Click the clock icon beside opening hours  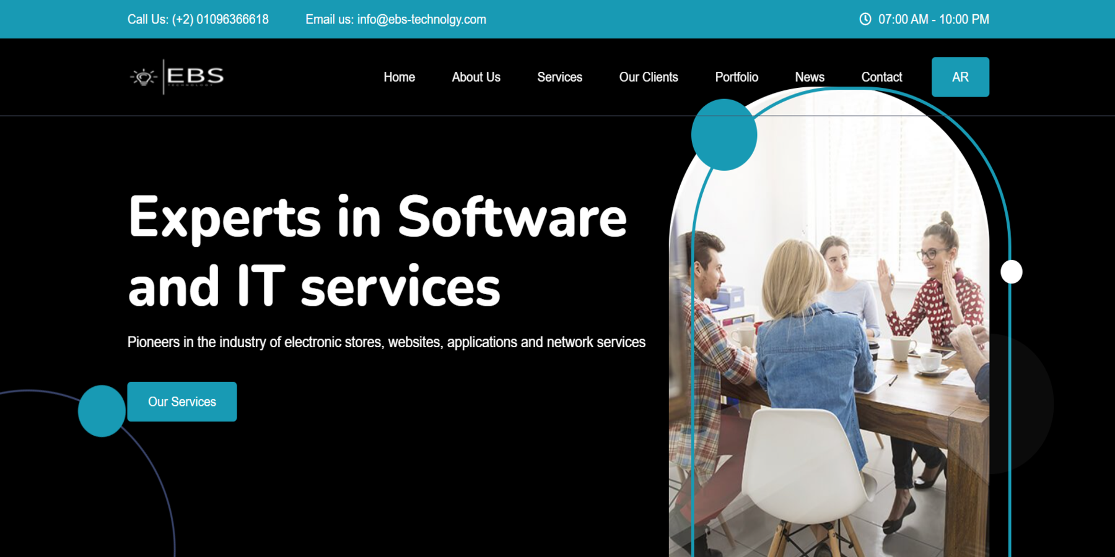[x=865, y=19]
